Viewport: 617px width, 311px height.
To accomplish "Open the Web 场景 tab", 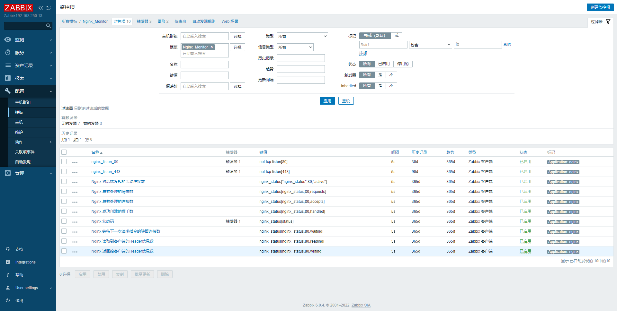I will pyautogui.click(x=230, y=22).
